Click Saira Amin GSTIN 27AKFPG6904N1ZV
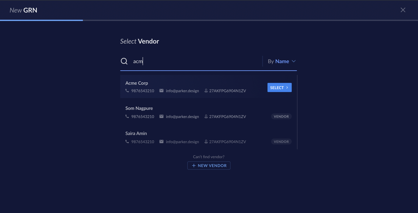 pyautogui.click(x=228, y=142)
